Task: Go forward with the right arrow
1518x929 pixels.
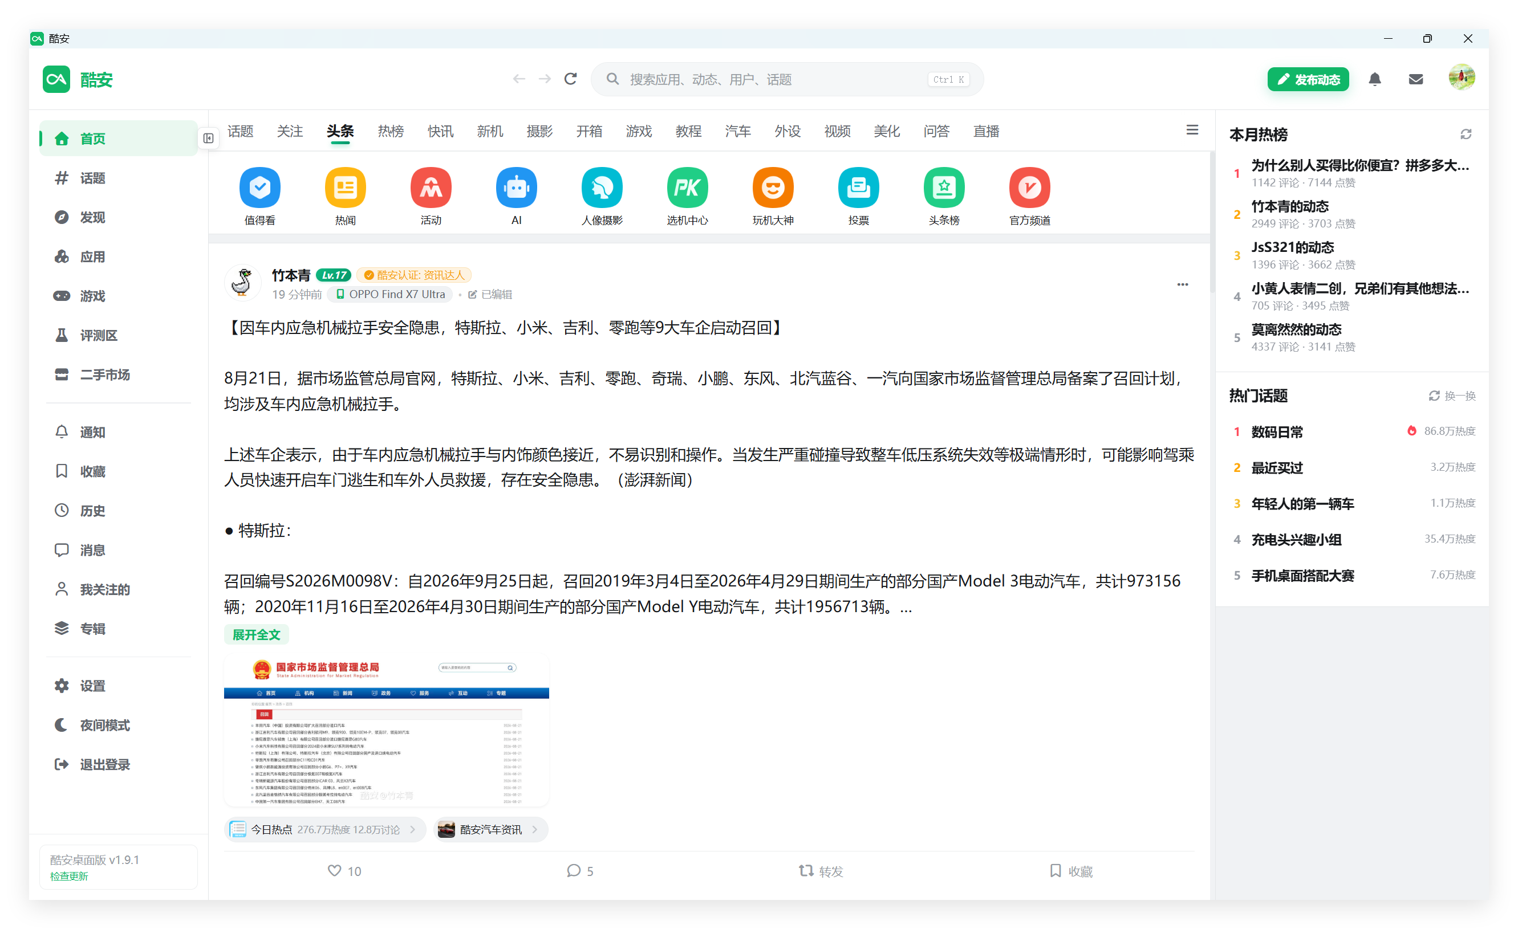Action: coord(545,79)
